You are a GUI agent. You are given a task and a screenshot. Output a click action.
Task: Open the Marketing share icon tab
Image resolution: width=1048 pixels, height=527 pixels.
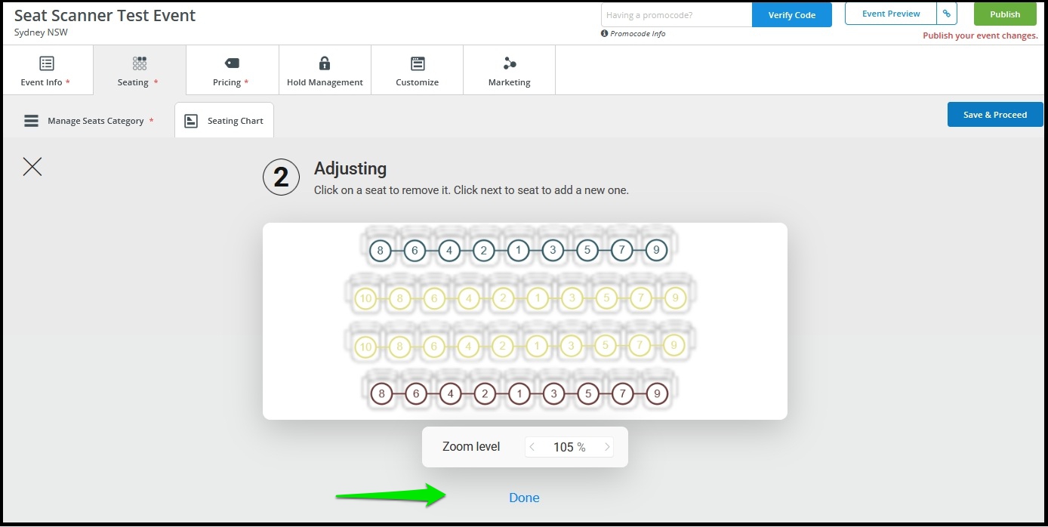click(x=510, y=63)
